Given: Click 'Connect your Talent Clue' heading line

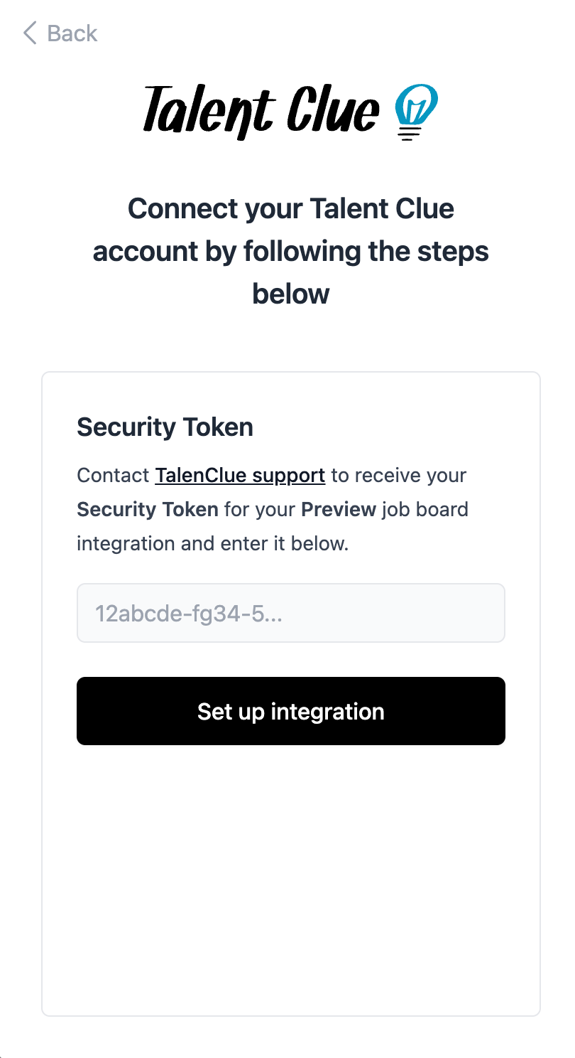Looking at the screenshot, I should [x=290, y=209].
